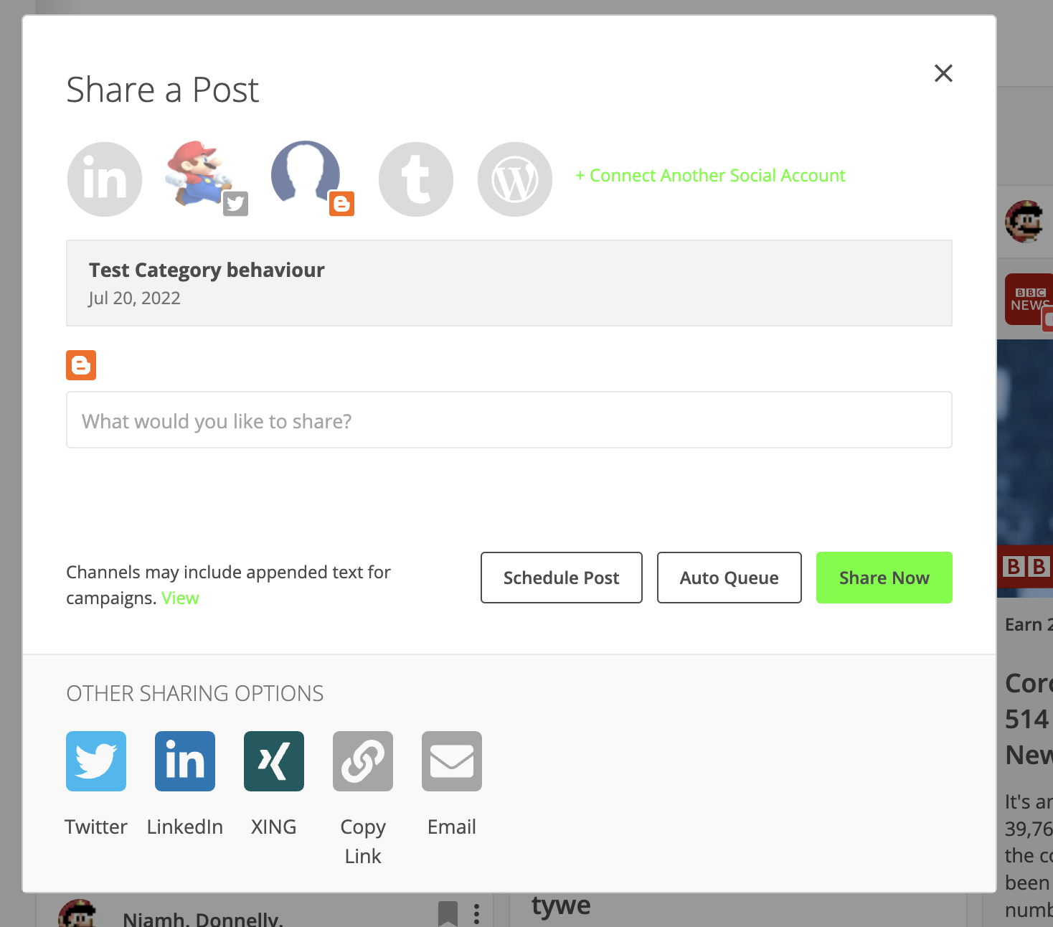Select the WordPress account circle icon
This screenshot has width=1053, height=927.
coord(515,179)
